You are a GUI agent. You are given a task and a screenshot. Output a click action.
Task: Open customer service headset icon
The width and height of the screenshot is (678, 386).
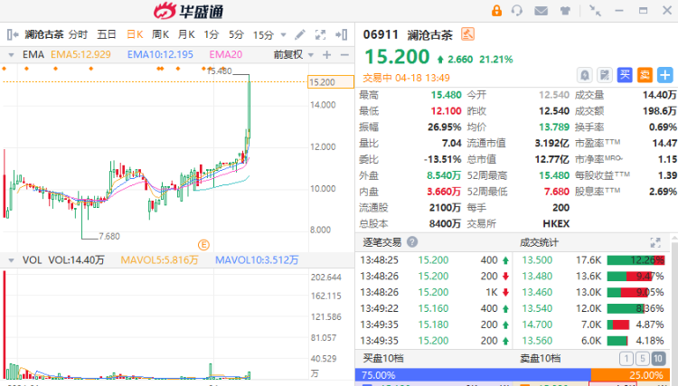point(517,10)
